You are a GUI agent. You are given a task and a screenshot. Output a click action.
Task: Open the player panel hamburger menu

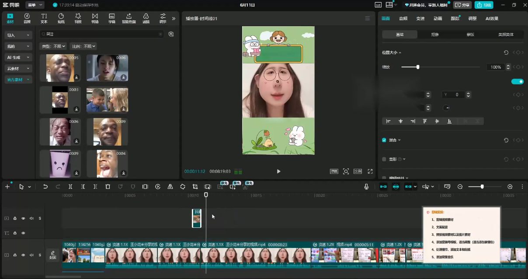(367, 18)
